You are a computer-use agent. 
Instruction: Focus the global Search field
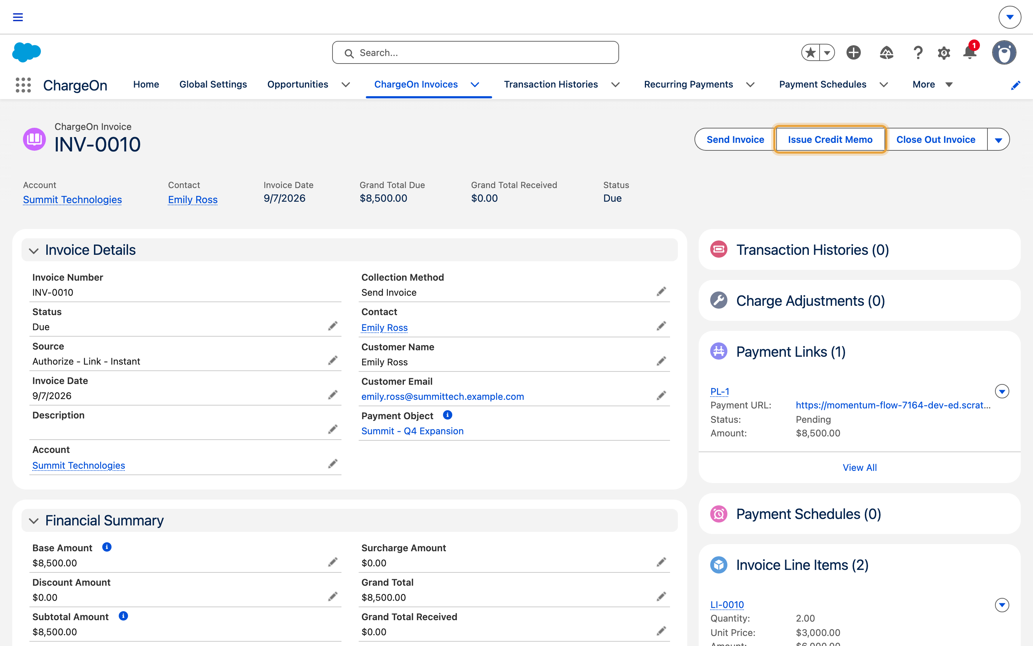pyautogui.click(x=476, y=52)
